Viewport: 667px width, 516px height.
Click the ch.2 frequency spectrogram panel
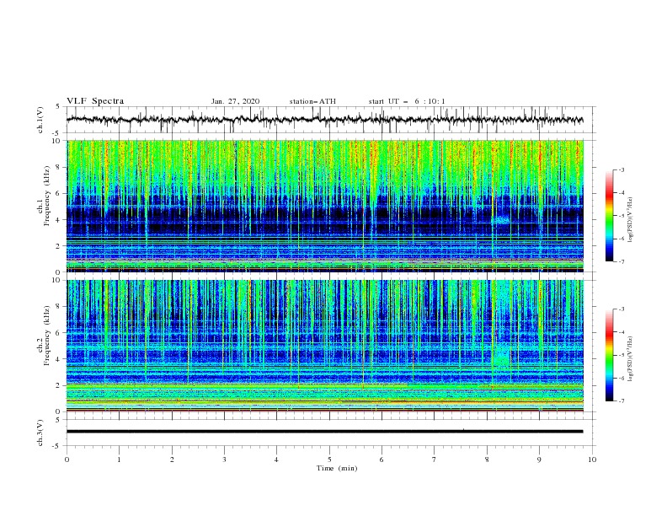coord(325,346)
